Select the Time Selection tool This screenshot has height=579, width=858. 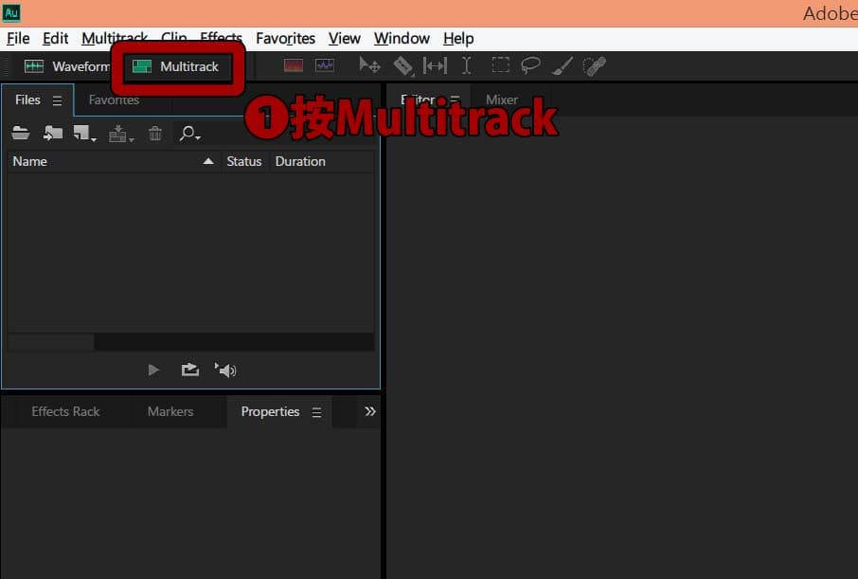[466, 65]
